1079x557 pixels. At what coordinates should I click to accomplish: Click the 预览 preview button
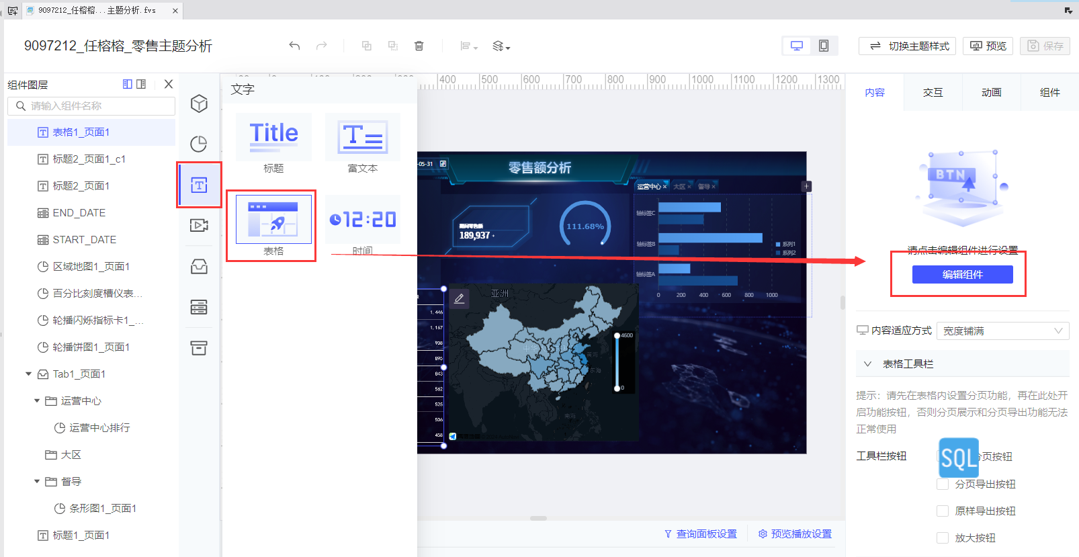pos(988,46)
